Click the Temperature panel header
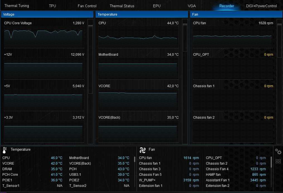Screen dimensions: 283x193 click(x=142, y=14)
